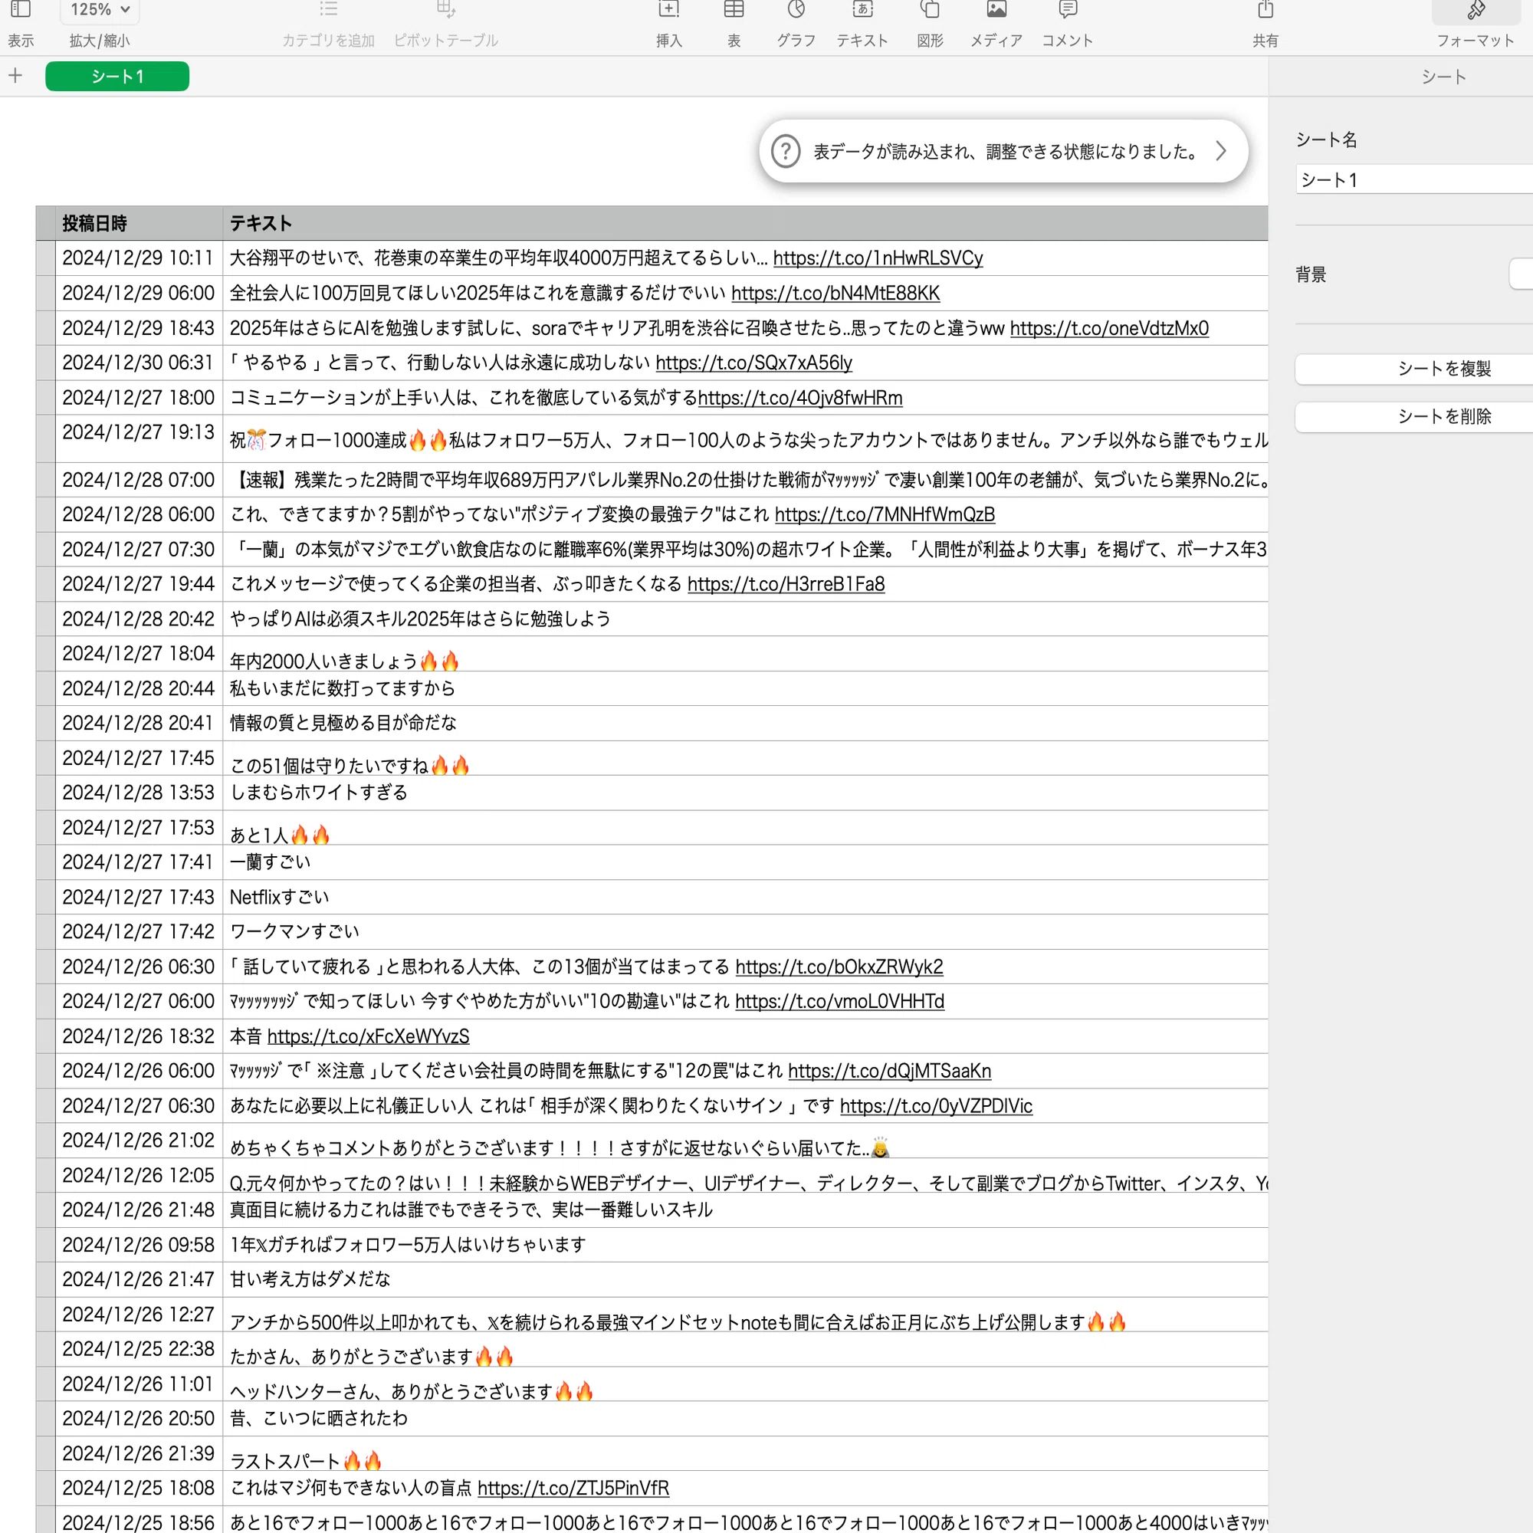Select cell 1年Xガチればフォロワー5万人はいけちゃいます
Image resolution: width=1533 pixels, height=1533 pixels.
[745, 1245]
